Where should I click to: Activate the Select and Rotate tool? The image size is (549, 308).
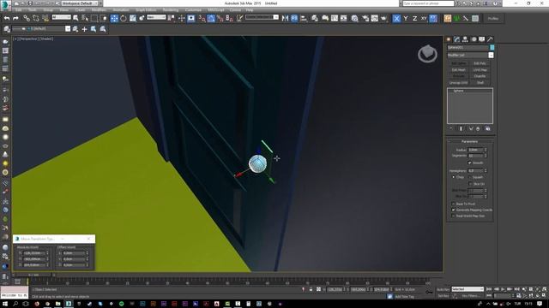tap(124, 18)
